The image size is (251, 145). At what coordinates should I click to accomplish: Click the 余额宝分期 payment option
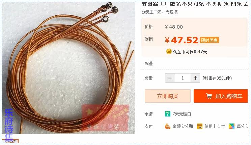(183, 126)
